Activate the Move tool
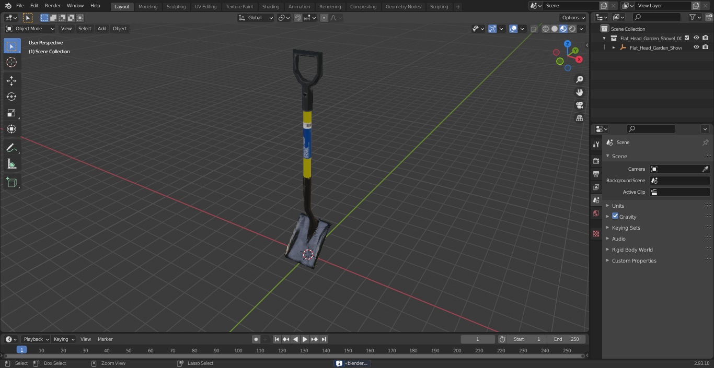Screen dimensions: 714x368 [11, 80]
